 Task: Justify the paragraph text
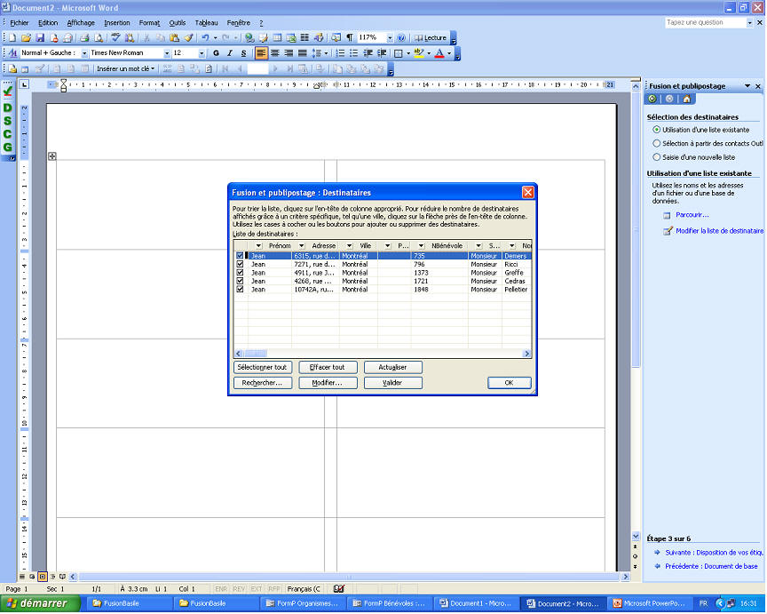point(303,53)
